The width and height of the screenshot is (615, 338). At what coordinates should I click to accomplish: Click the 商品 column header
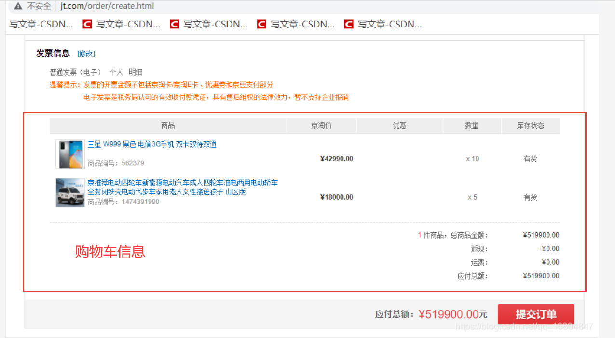tap(168, 125)
